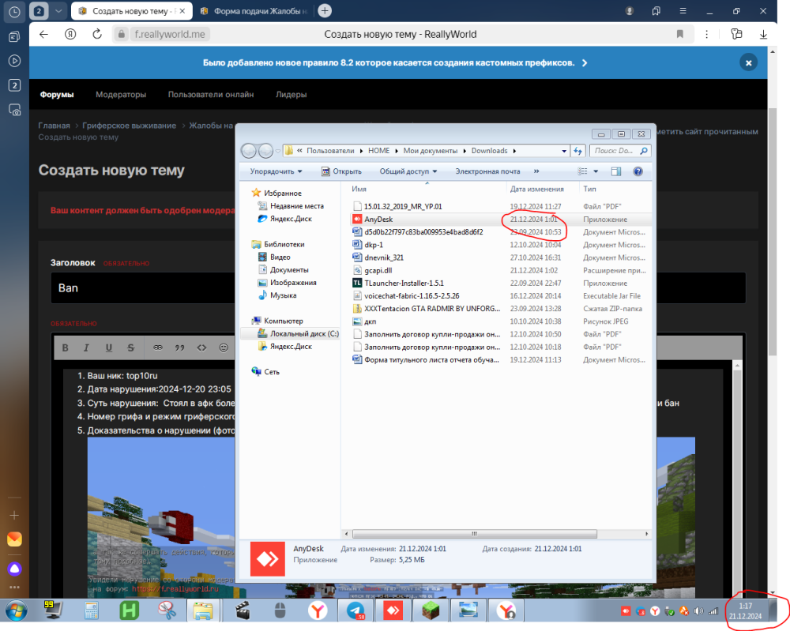This screenshot has width=790, height=631.
Task: Open Alice assistant icon in browser sidebar
Action: click(x=14, y=569)
